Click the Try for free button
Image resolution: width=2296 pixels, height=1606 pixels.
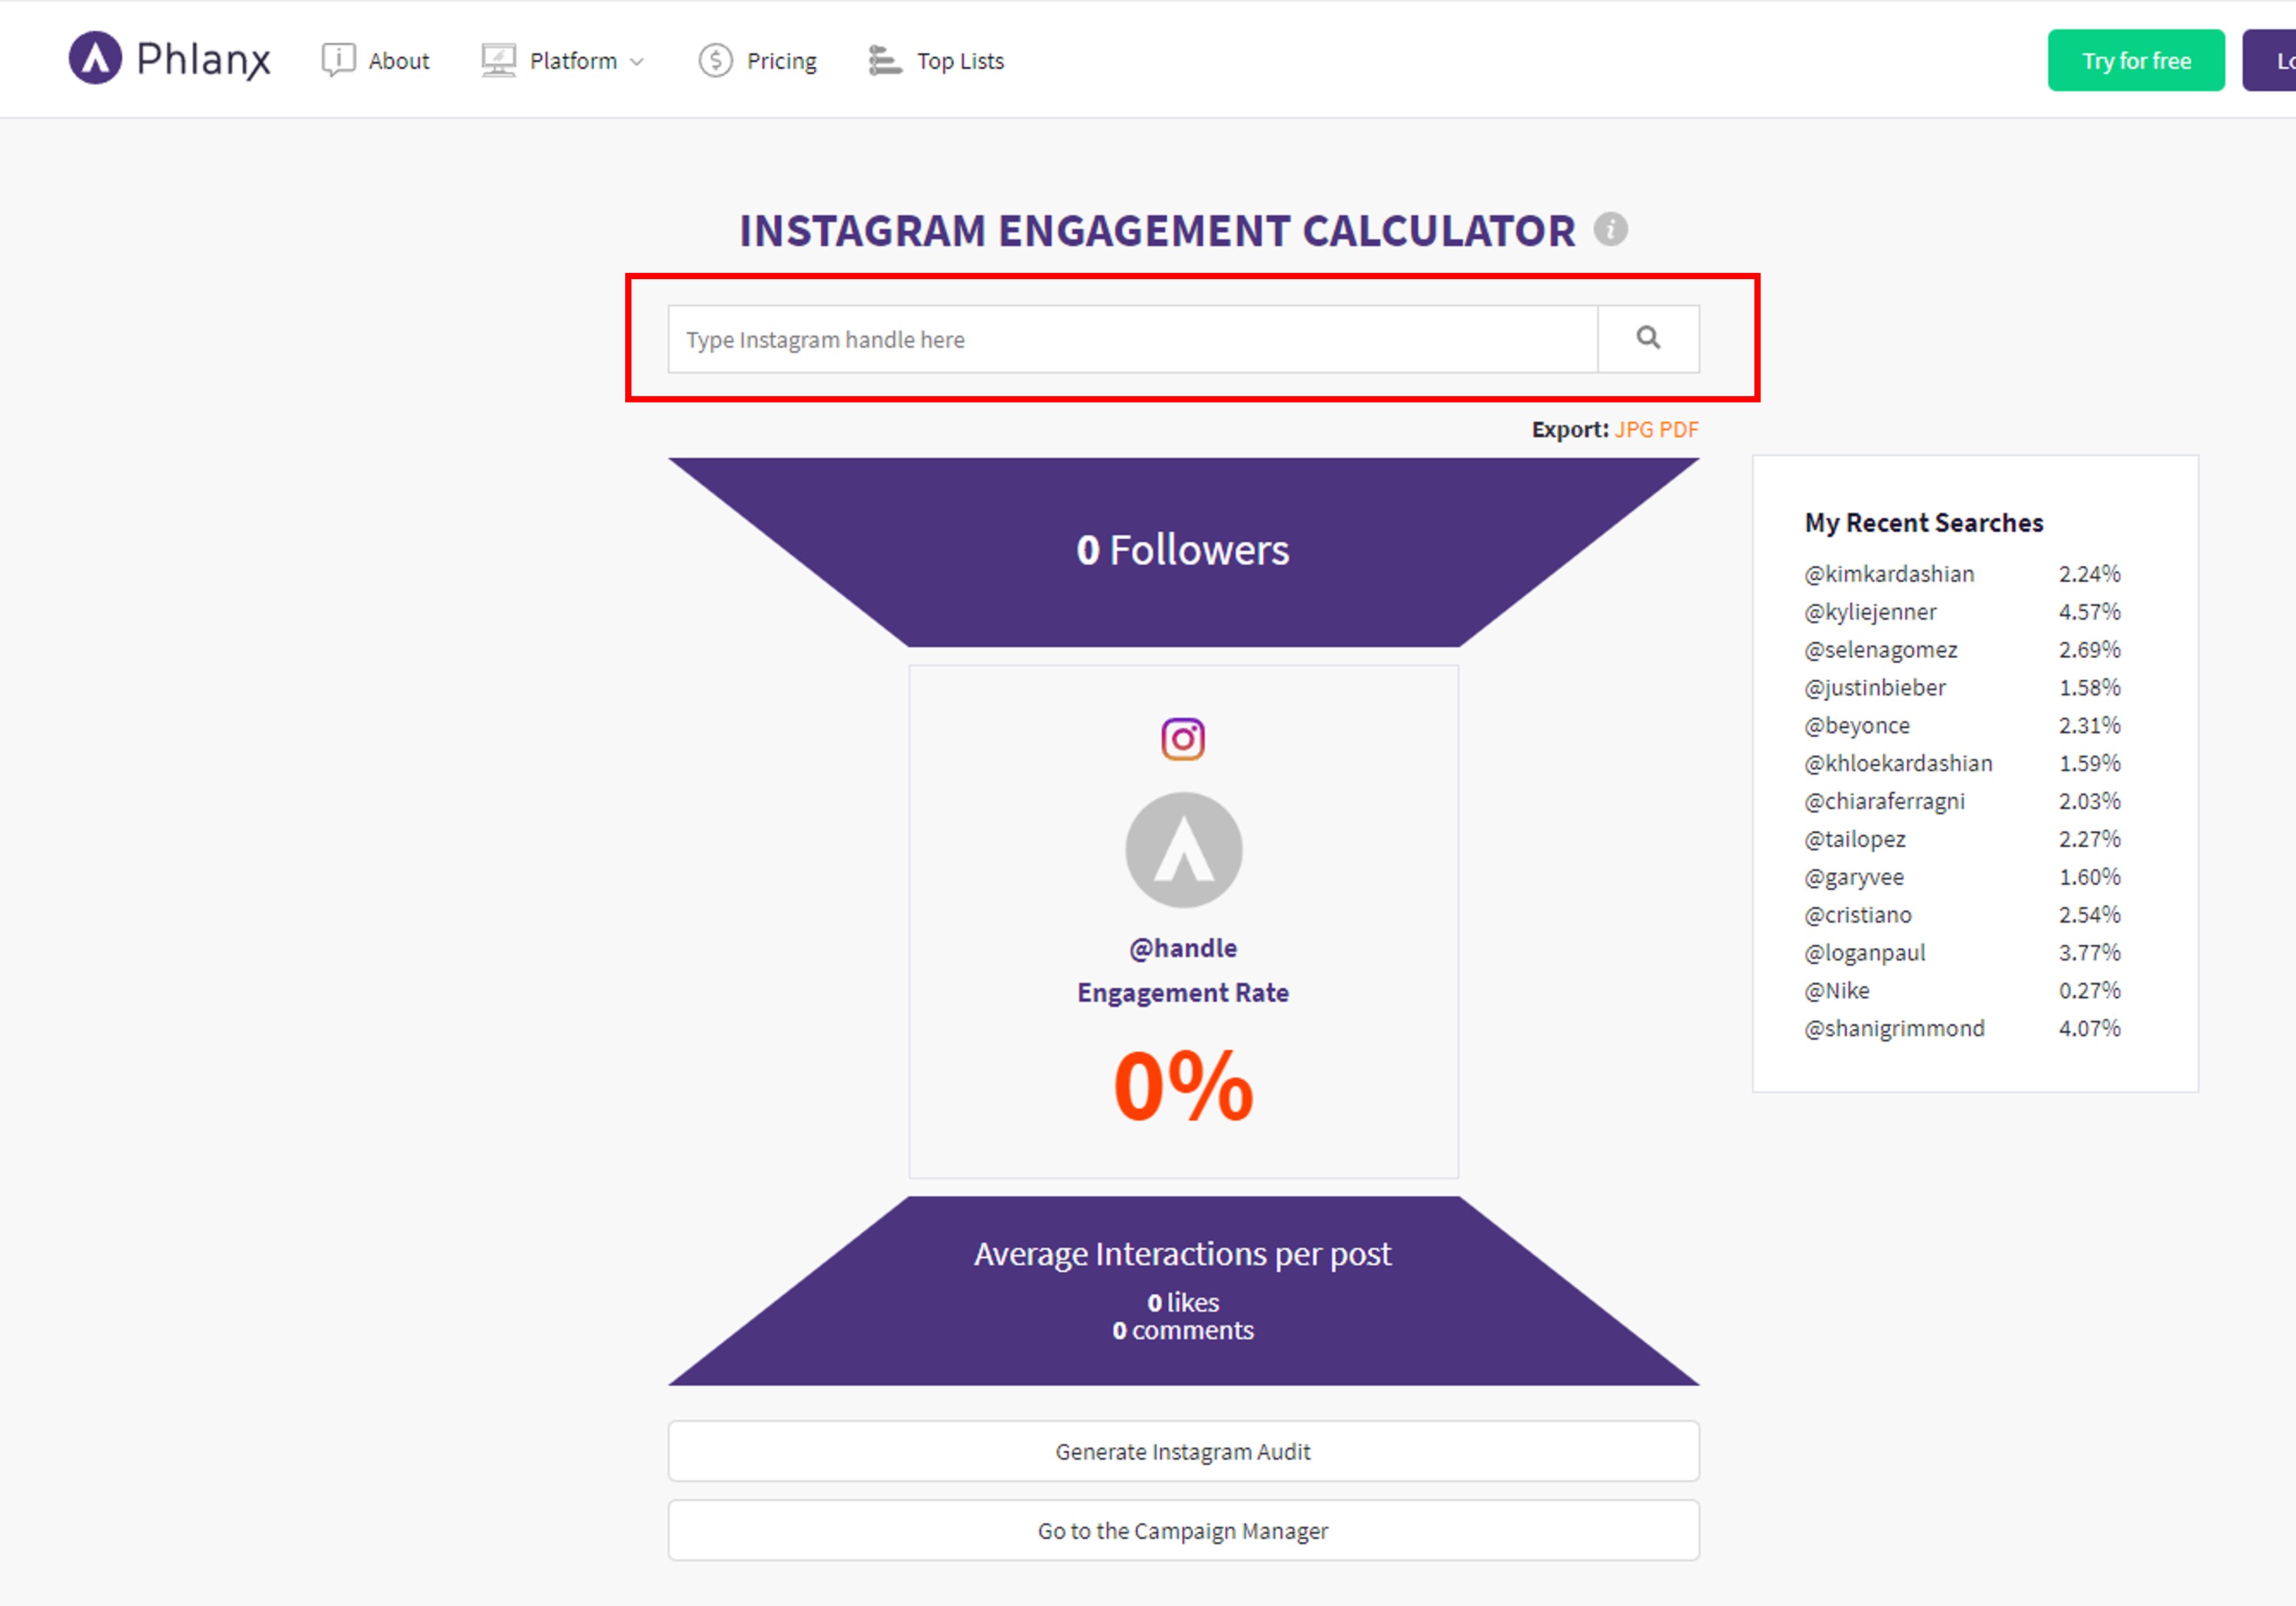2136,60
